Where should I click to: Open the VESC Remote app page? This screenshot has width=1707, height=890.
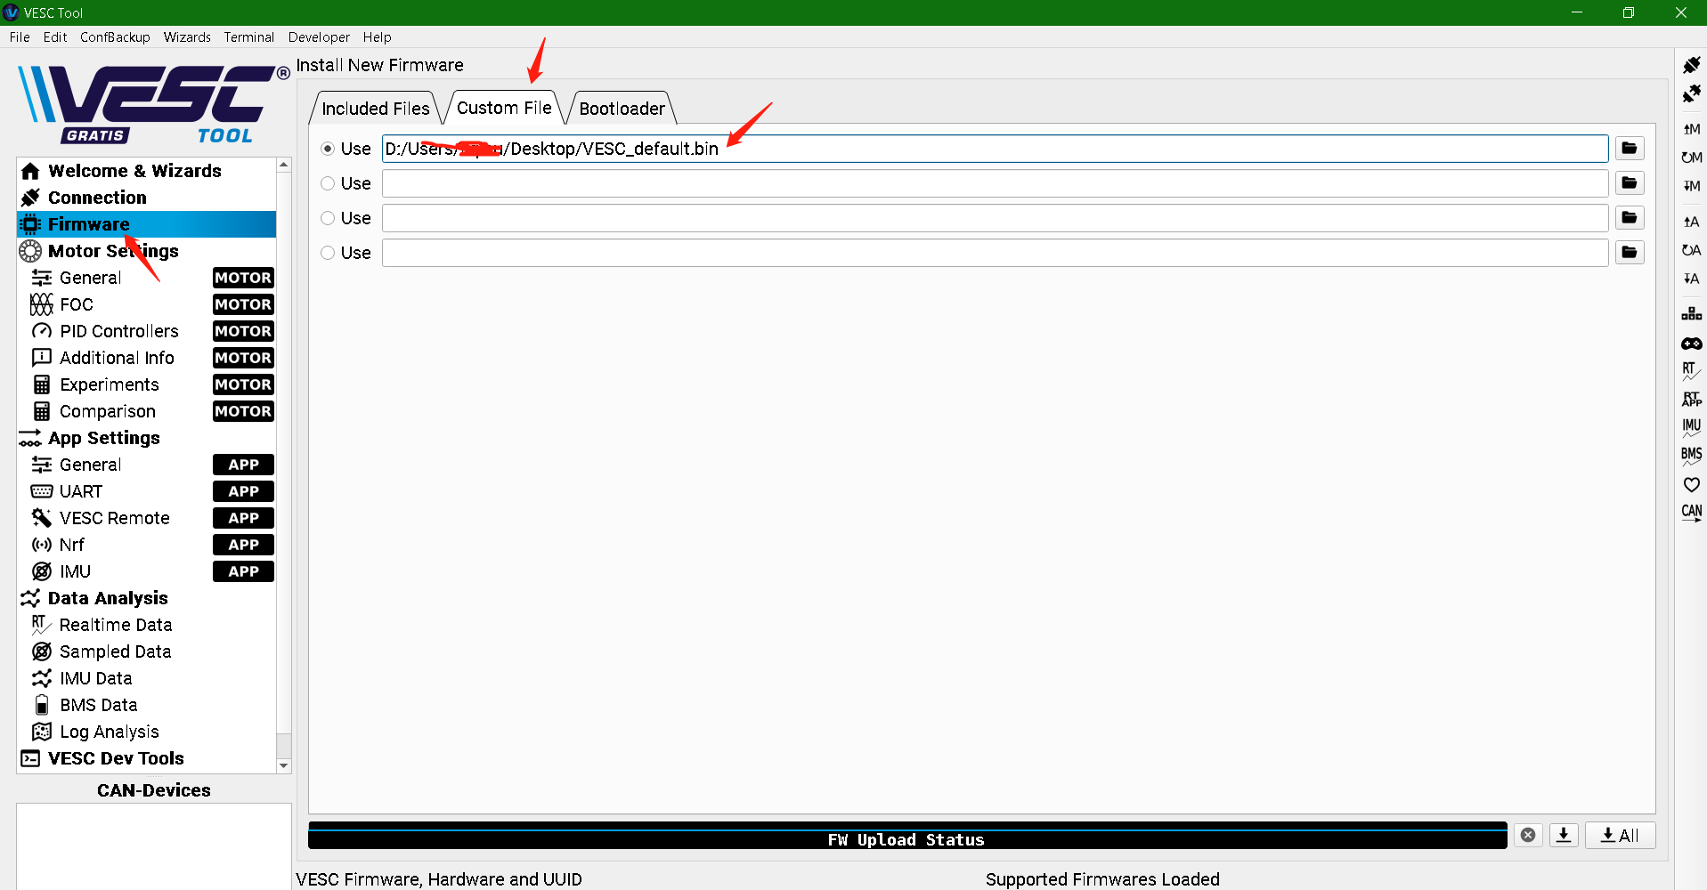pos(146,518)
